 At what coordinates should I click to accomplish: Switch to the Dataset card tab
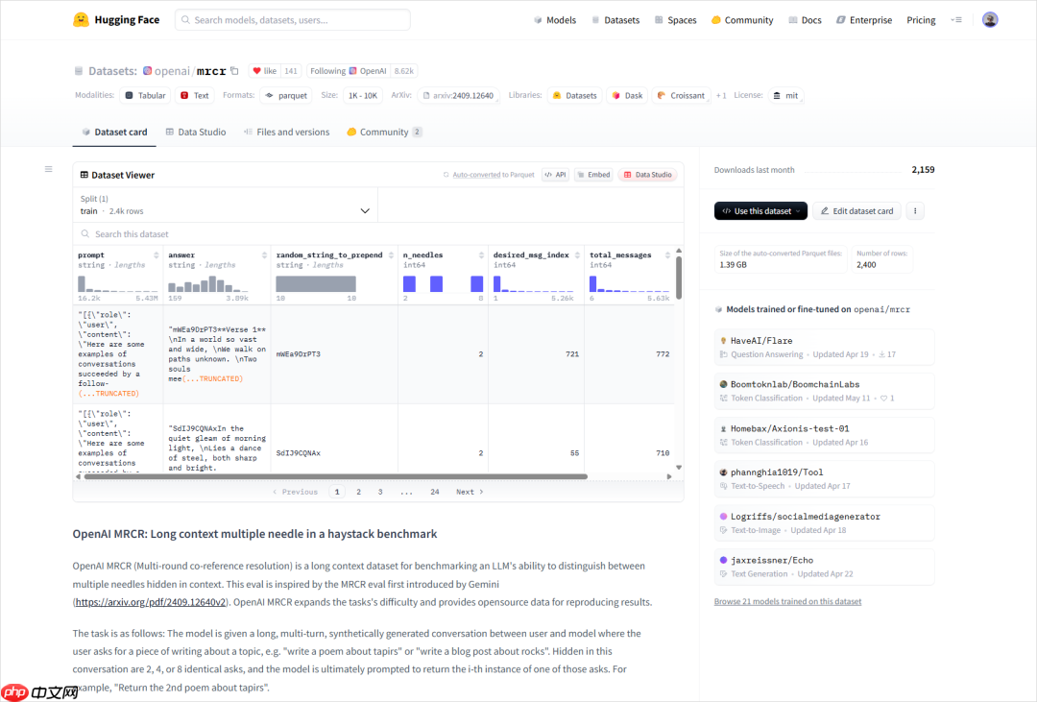[114, 132]
